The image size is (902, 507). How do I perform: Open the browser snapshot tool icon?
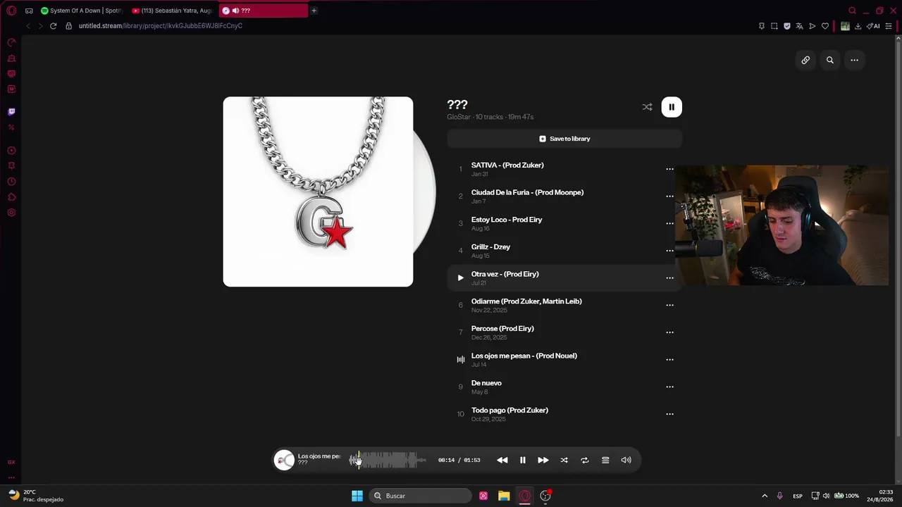(774, 26)
